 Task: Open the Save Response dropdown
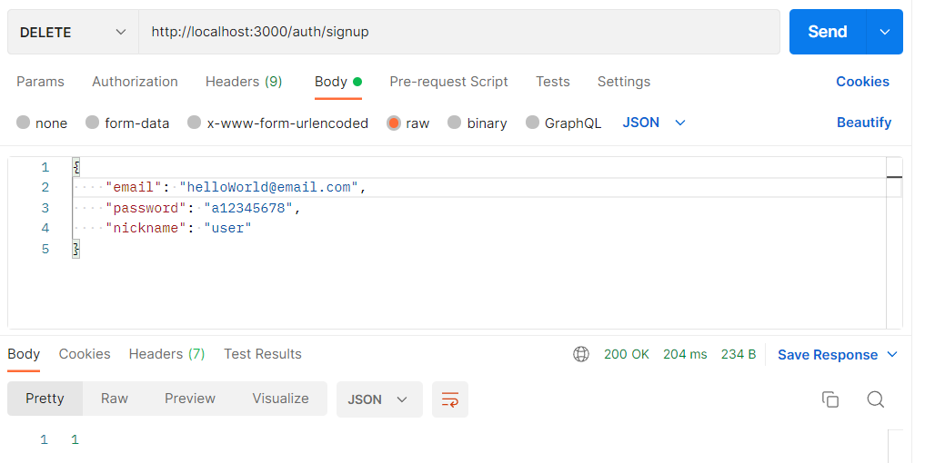[x=837, y=355]
